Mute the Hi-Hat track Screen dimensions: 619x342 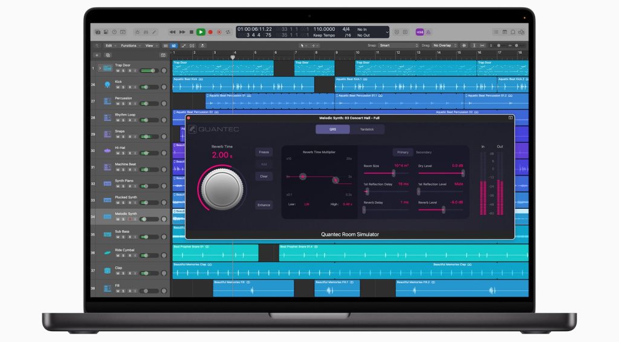pos(118,153)
